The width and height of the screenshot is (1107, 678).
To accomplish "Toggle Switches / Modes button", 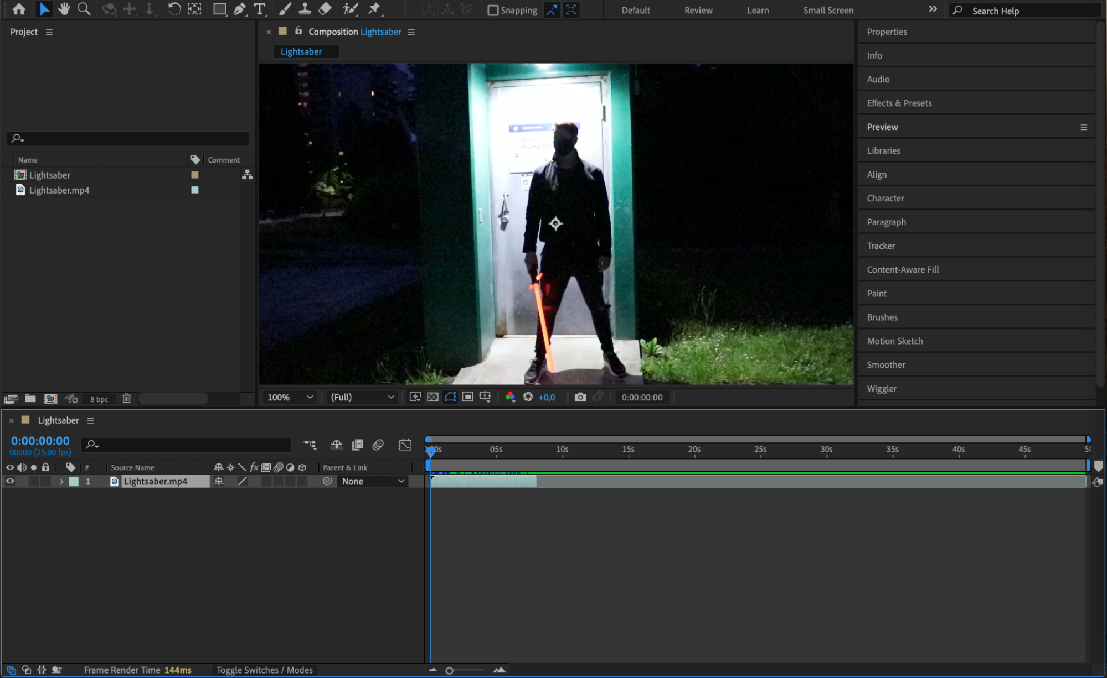I will click(x=264, y=670).
